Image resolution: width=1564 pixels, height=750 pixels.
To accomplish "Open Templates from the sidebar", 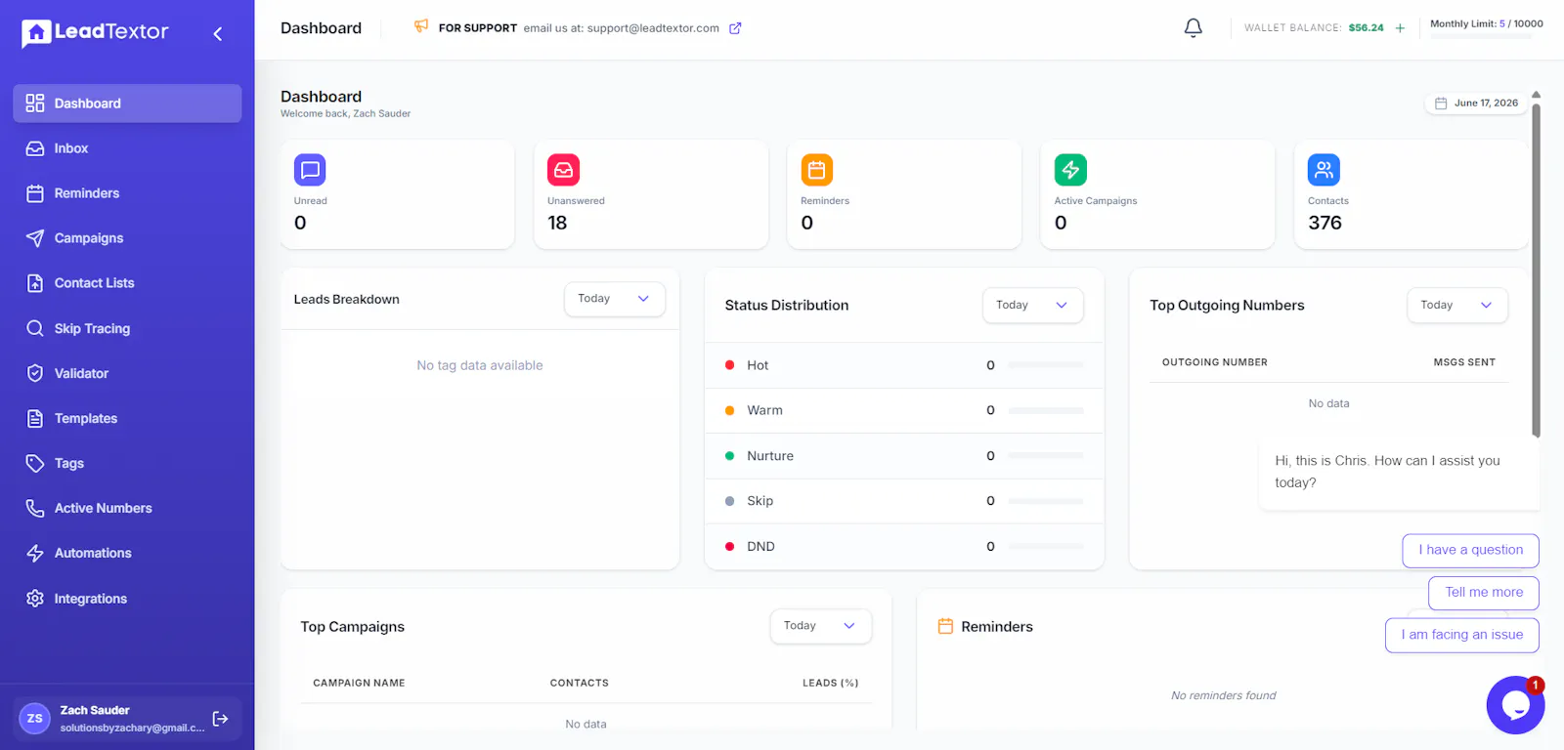I will tap(127, 418).
